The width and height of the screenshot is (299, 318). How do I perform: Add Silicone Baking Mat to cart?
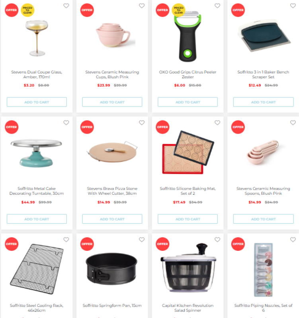pyautogui.click(x=188, y=219)
